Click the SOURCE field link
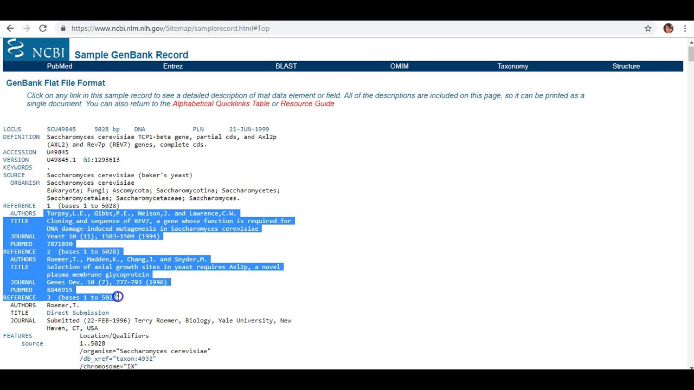Image resolution: width=694 pixels, height=390 pixels. [x=14, y=175]
